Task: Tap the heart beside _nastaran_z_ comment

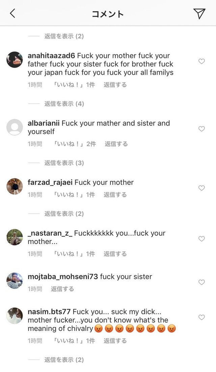Action: 201,239
